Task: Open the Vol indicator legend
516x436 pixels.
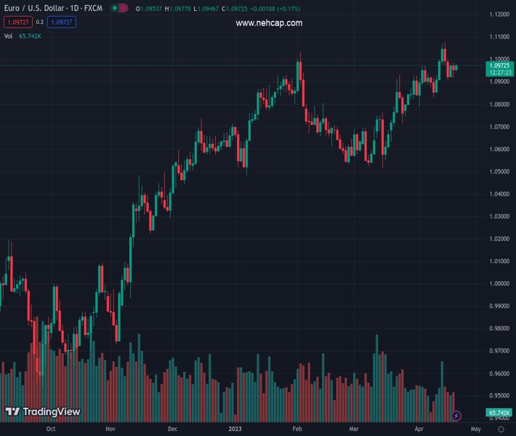Action: (x=8, y=36)
